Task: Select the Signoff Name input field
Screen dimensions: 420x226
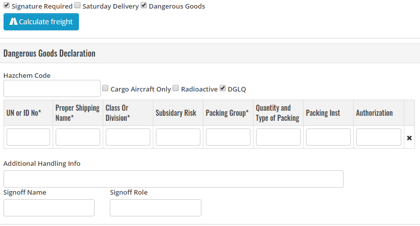Action: tap(49, 208)
